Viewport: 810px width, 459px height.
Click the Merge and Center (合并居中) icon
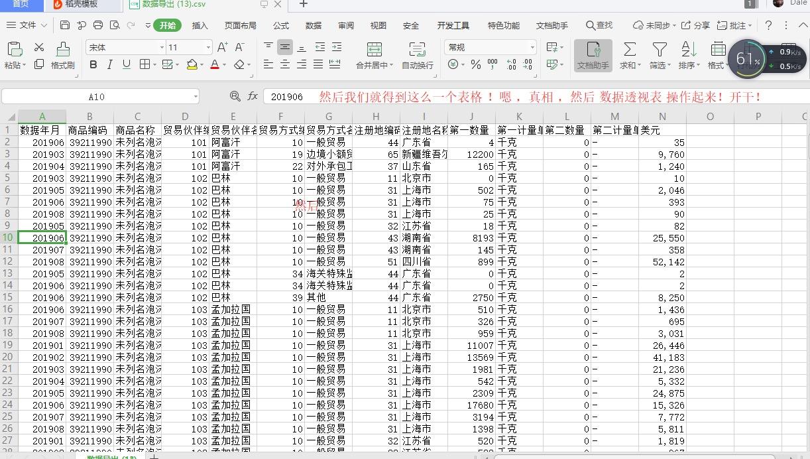point(374,49)
